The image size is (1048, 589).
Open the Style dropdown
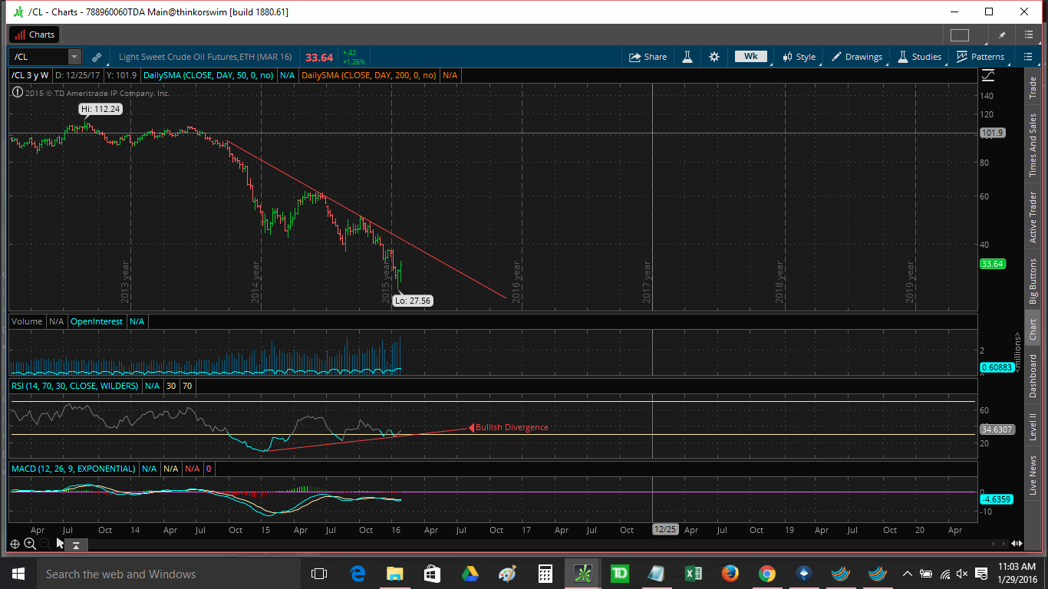click(799, 57)
